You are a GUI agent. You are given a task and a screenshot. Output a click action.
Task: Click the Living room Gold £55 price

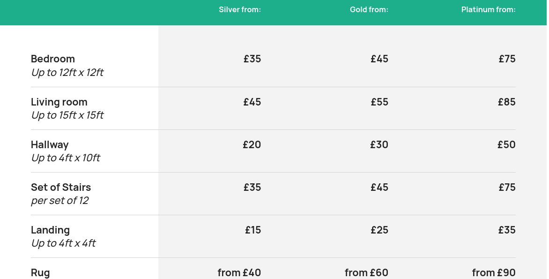(x=379, y=102)
